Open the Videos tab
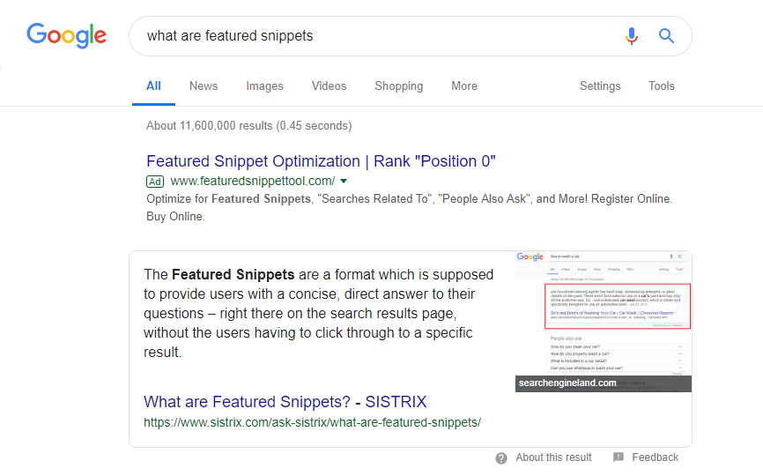 [x=329, y=86]
